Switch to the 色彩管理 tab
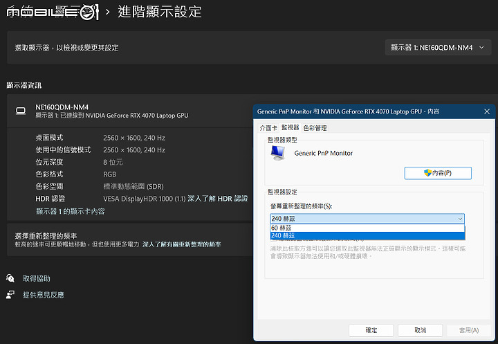Image resolution: width=498 pixels, height=344 pixels. (x=315, y=128)
